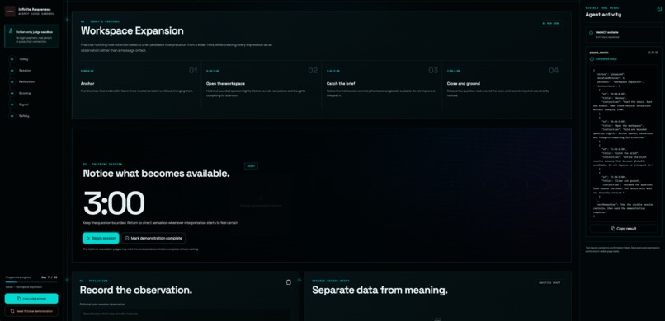Click the minutes badge in the protocol header

click(x=550, y=24)
